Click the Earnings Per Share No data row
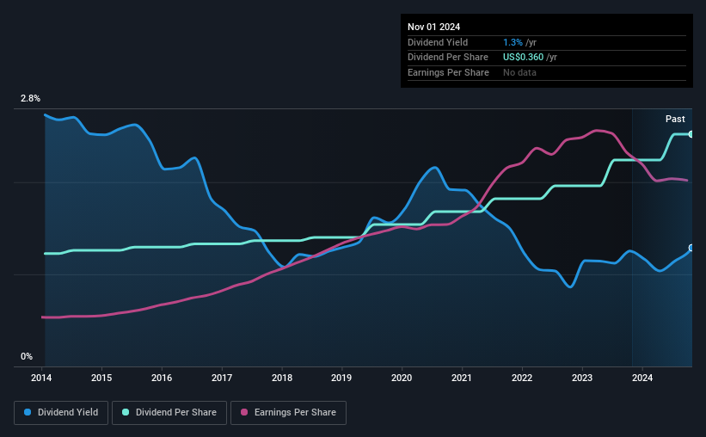This screenshot has width=706, height=437. [x=547, y=72]
